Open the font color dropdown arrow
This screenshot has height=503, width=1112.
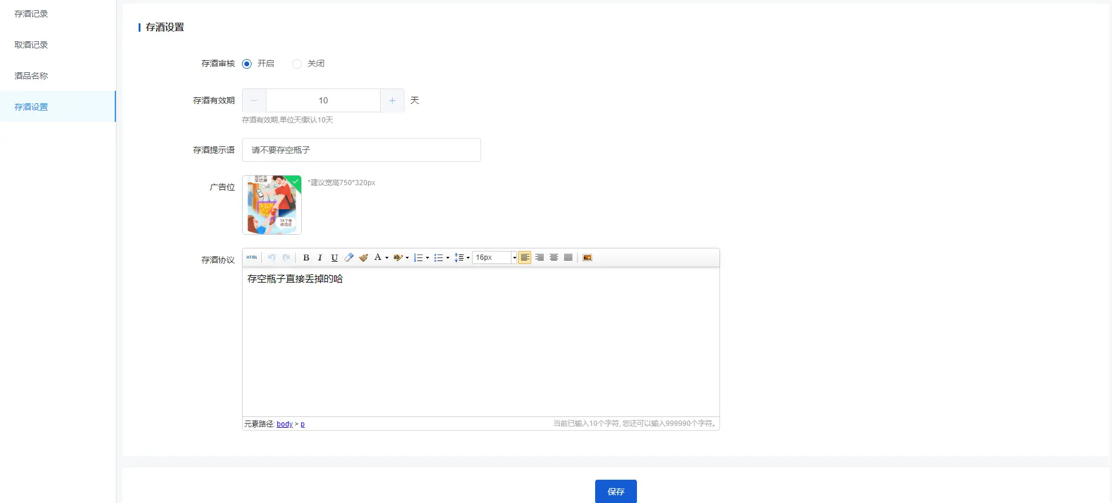[x=387, y=258]
